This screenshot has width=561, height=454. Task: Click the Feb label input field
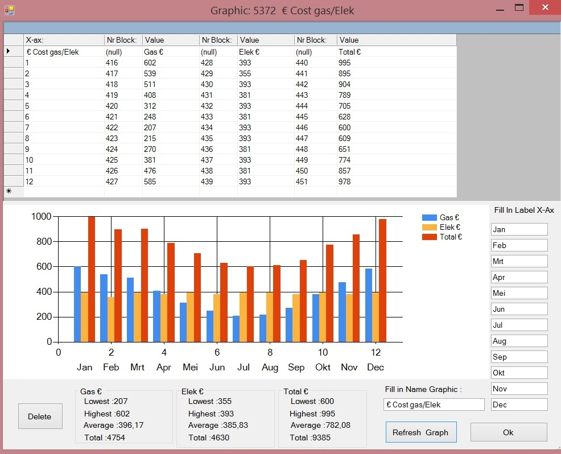(519, 245)
